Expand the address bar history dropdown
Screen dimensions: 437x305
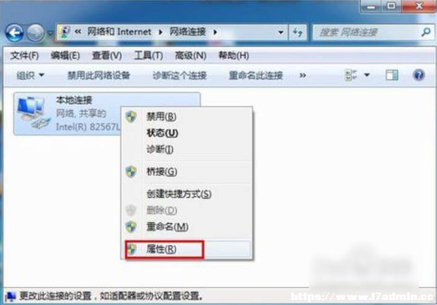coord(281,33)
